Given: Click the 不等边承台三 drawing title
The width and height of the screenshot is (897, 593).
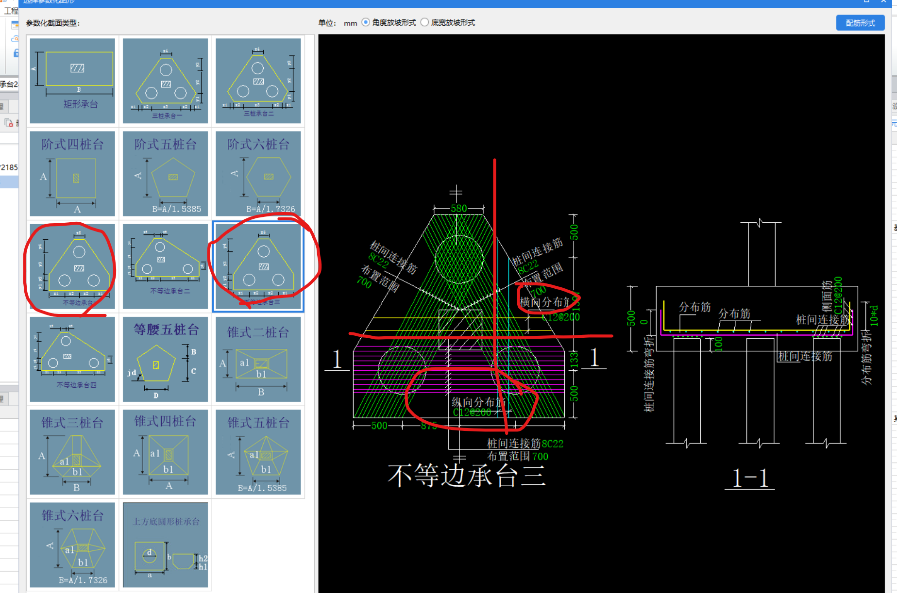Looking at the screenshot, I should [467, 475].
